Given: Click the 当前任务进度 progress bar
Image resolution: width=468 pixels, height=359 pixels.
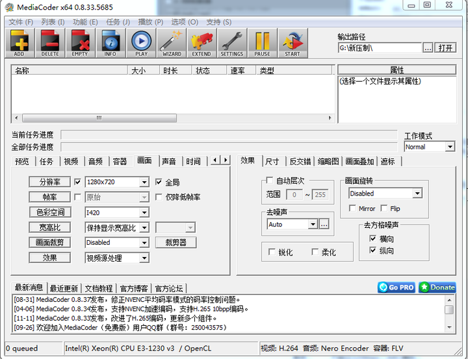Looking at the screenshot, I should coord(229,135).
